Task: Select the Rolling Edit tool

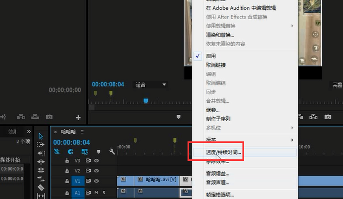Action: coord(41,170)
